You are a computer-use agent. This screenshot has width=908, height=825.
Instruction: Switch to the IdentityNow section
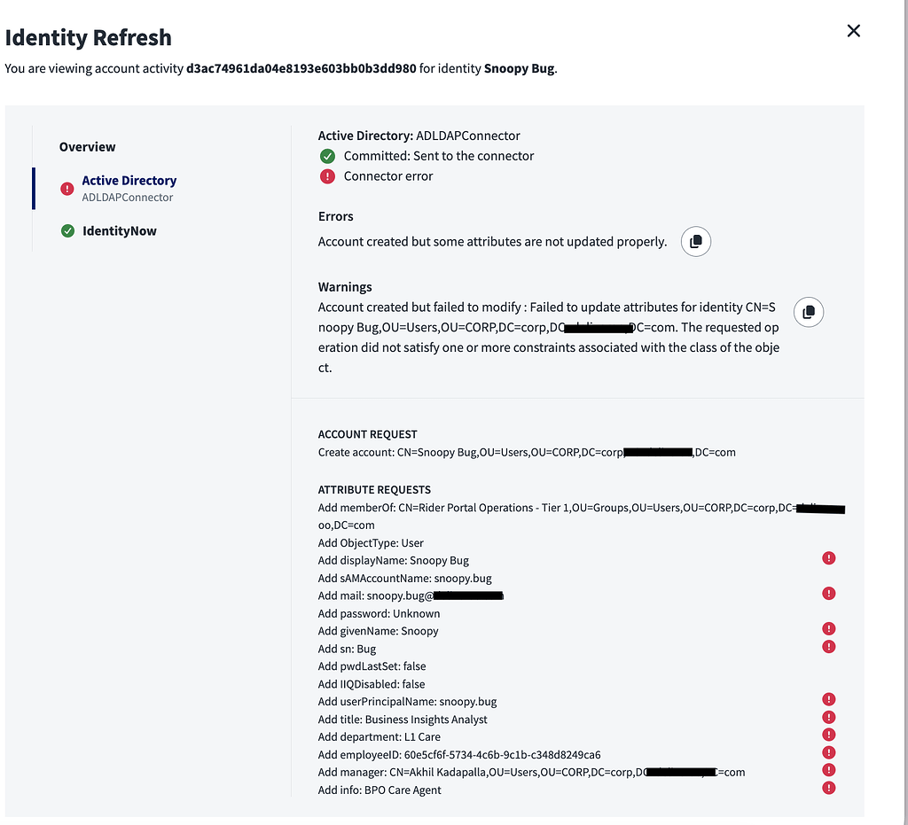(x=119, y=230)
